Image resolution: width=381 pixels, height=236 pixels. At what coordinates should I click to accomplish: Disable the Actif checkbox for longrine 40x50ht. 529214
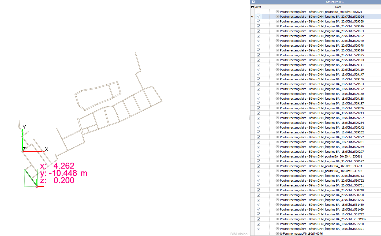point(258,113)
